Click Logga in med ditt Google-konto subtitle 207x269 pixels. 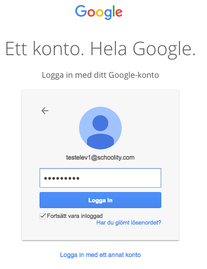pyautogui.click(x=100, y=75)
